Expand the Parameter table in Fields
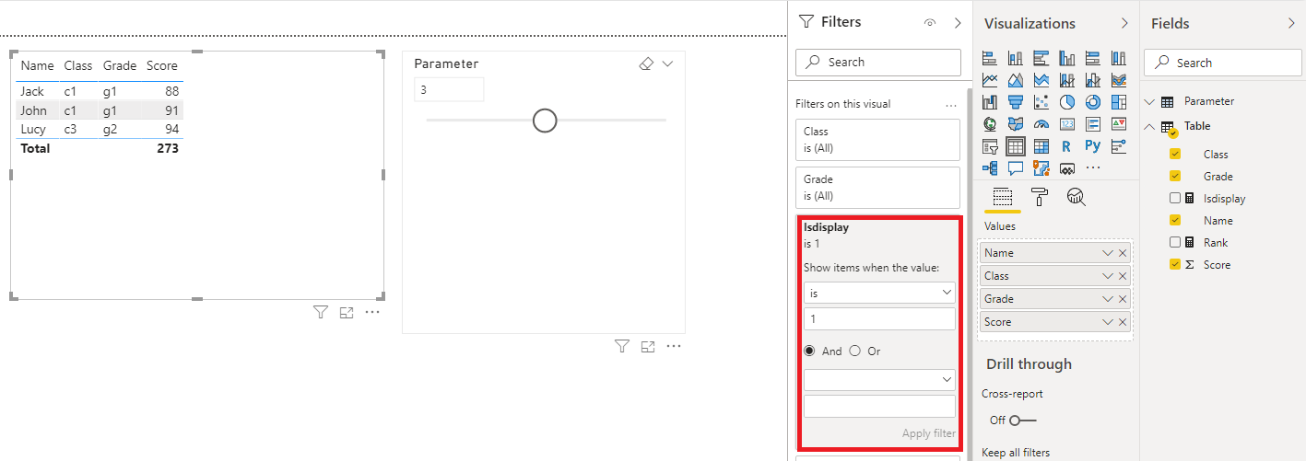1306x461 pixels. [1148, 101]
